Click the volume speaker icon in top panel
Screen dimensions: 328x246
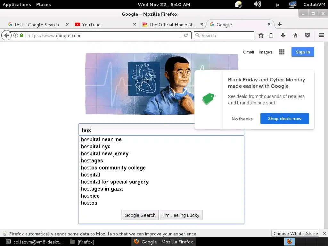coord(257,4)
